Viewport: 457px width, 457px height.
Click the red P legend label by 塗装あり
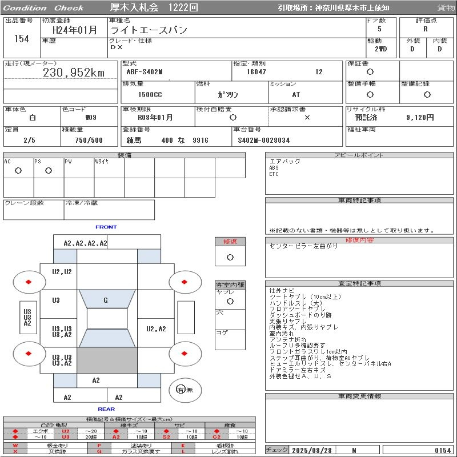[x=99, y=446]
